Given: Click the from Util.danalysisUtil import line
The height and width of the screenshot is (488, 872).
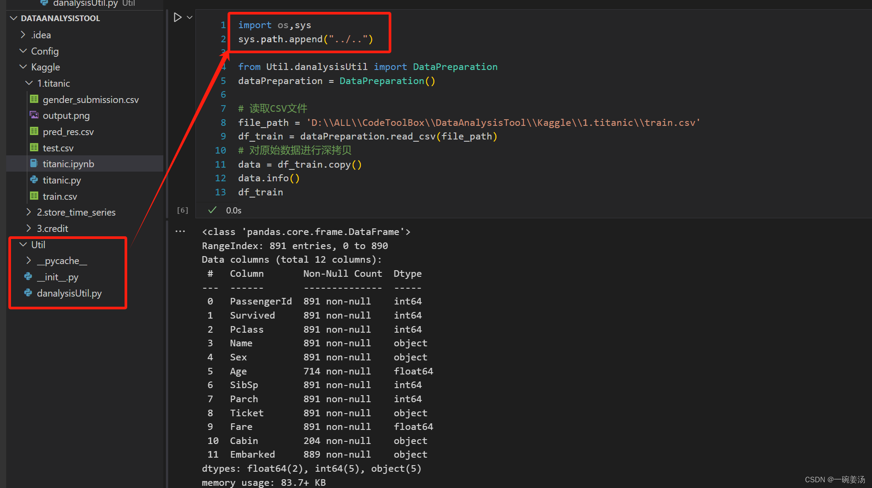Looking at the screenshot, I should click(368, 67).
